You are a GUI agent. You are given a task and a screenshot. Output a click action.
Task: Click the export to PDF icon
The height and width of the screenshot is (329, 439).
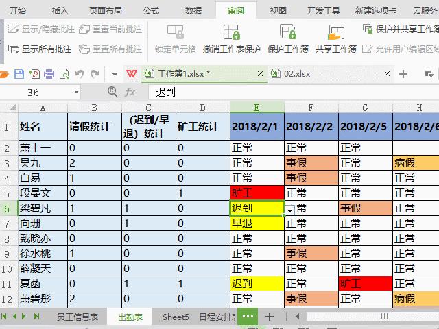(x=34, y=74)
